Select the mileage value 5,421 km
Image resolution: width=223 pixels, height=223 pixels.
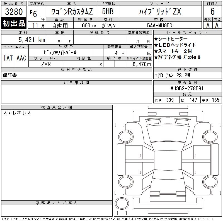(31, 40)
